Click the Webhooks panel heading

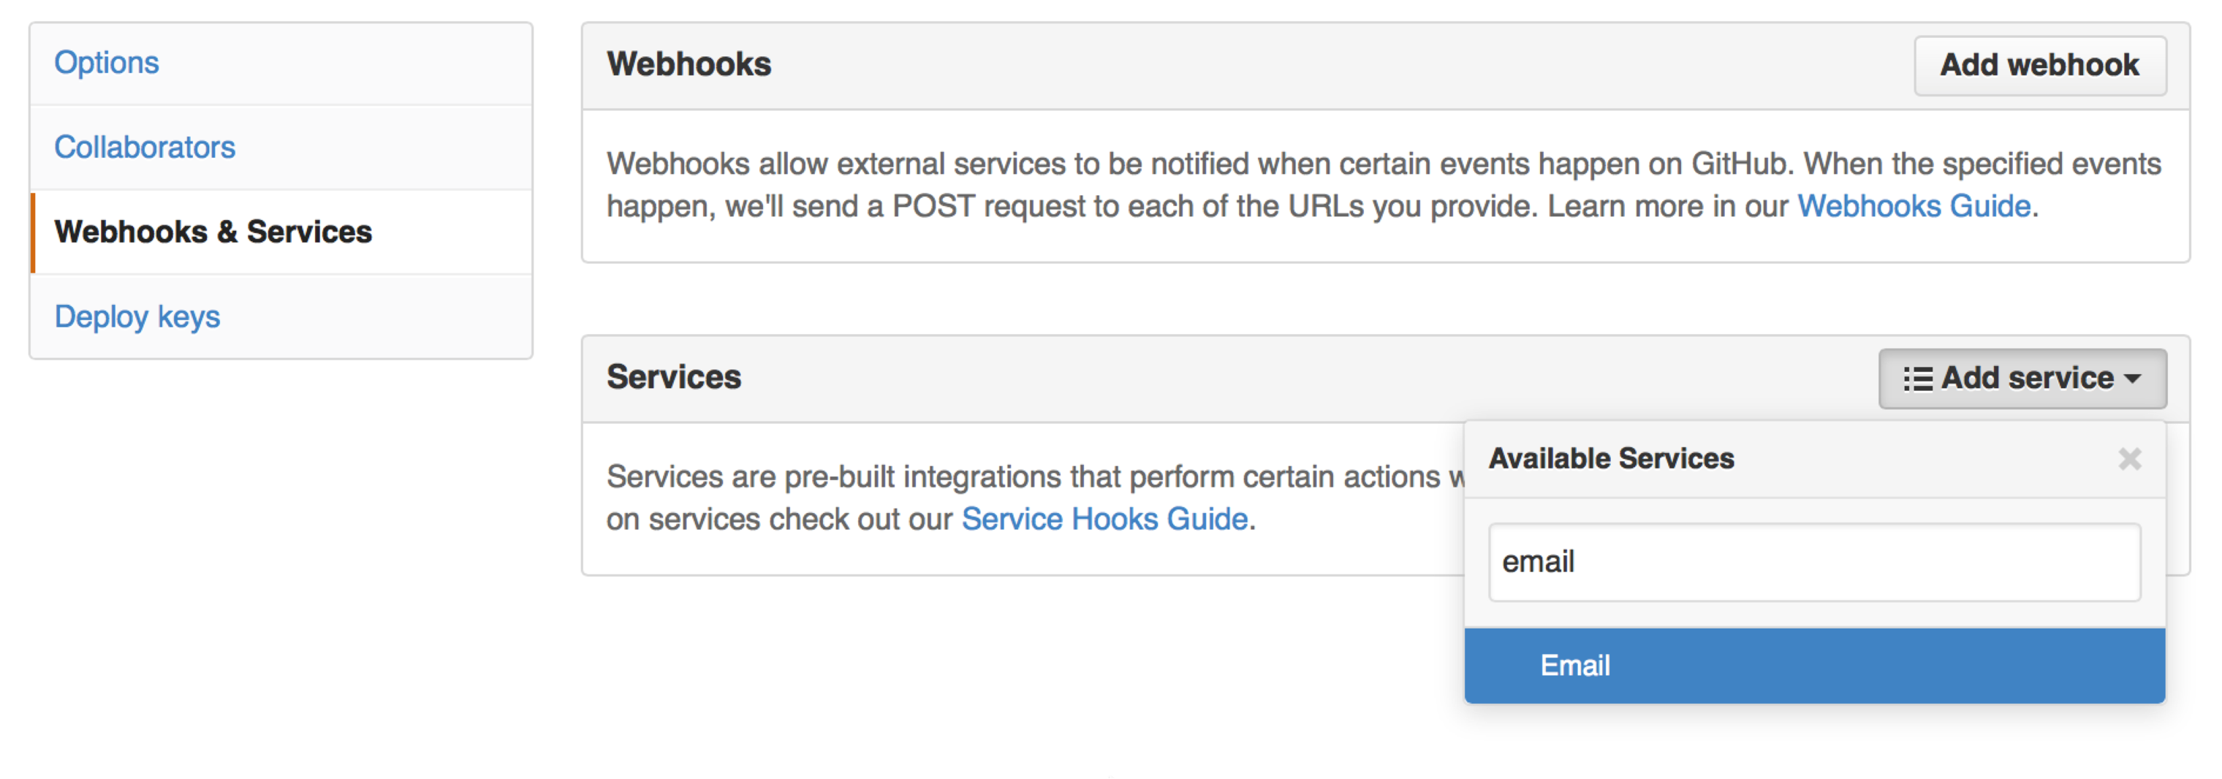coord(689,65)
